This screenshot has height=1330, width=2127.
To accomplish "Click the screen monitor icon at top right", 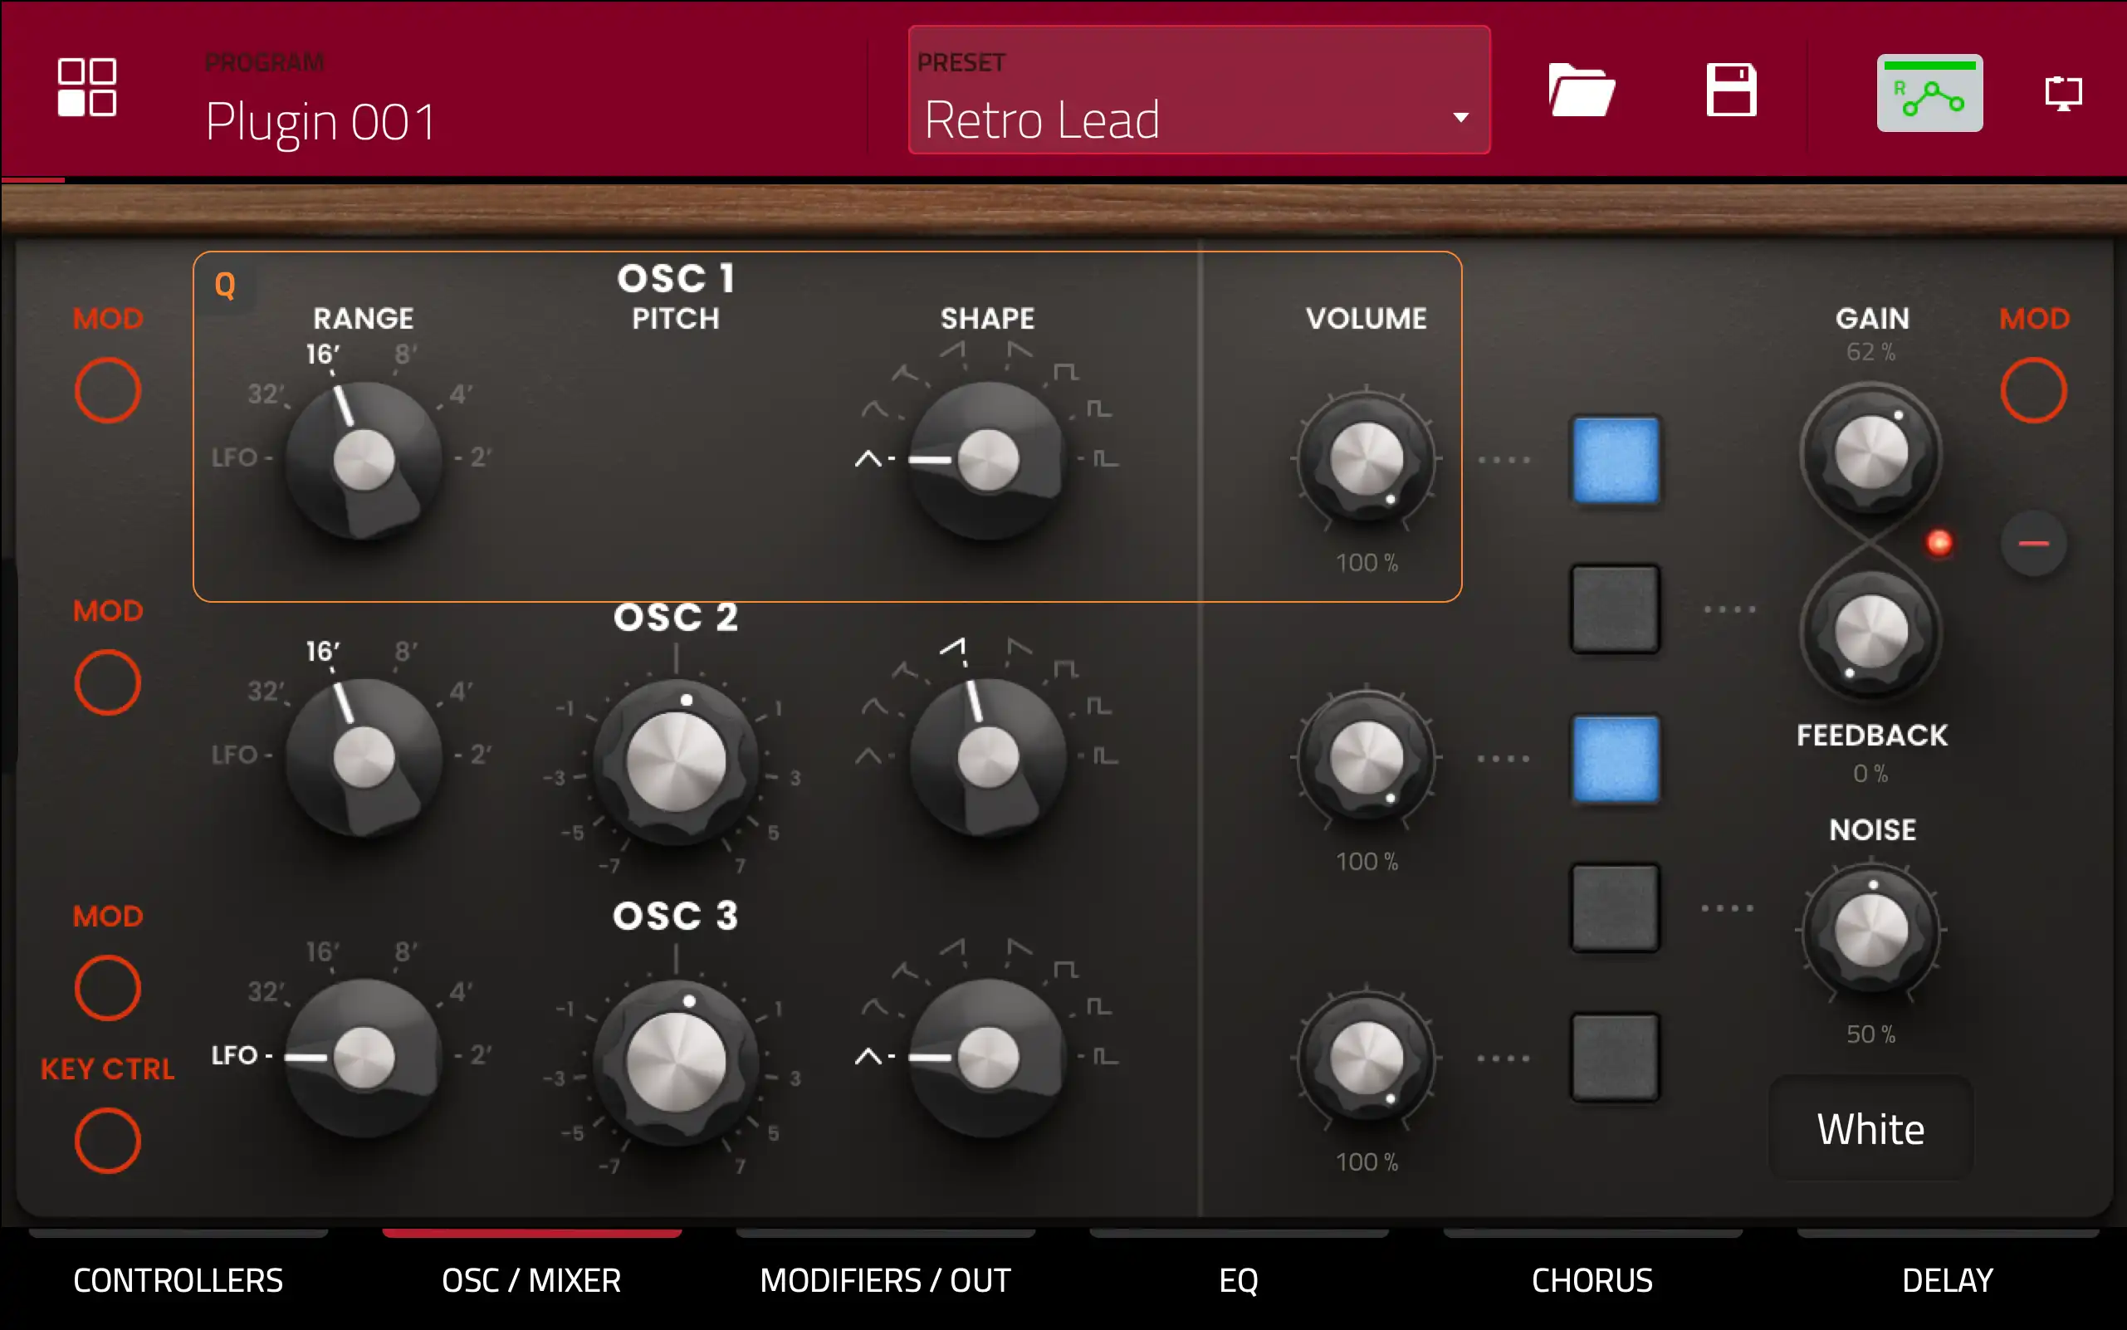I will pyautogui.click(x=2063, y=92).
